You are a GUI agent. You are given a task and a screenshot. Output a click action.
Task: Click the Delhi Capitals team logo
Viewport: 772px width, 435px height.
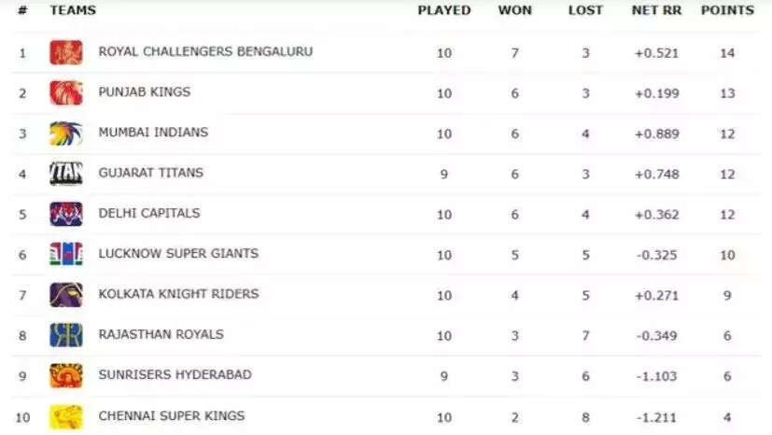click(x=66, y=214)
